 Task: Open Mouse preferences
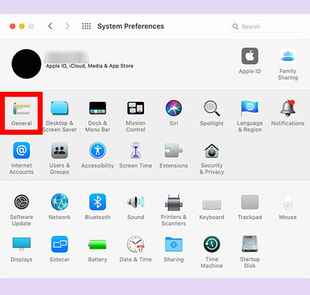[288, 207]
